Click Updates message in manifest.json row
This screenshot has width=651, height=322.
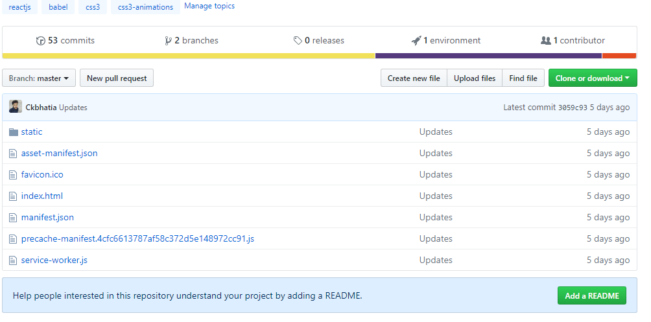436,218
